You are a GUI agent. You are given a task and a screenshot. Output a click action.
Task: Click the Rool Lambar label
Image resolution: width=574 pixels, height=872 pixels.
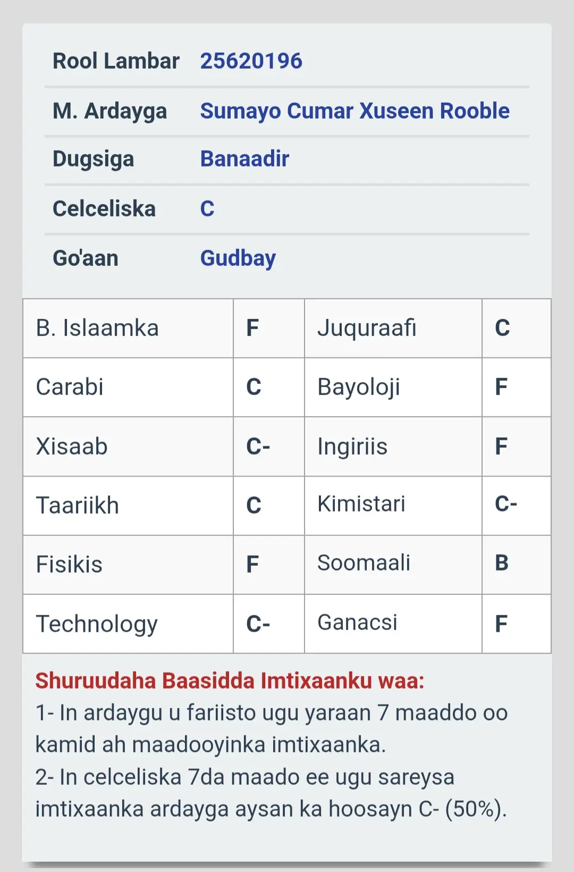tap(116, 61)
